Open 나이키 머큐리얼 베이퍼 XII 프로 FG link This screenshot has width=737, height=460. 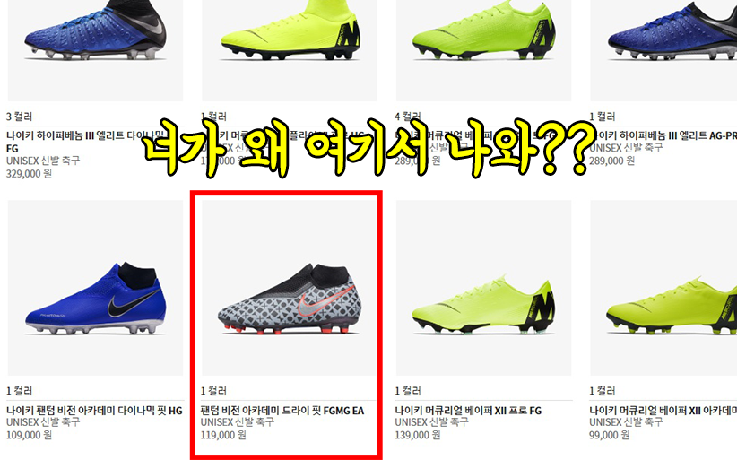pyautogui.click(x=468, y=411)
